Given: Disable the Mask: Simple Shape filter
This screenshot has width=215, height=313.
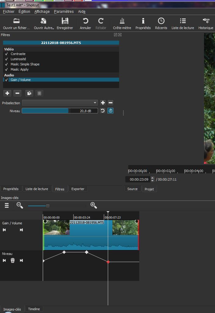Looking at the screenshot, I should (x=6, y=64).
